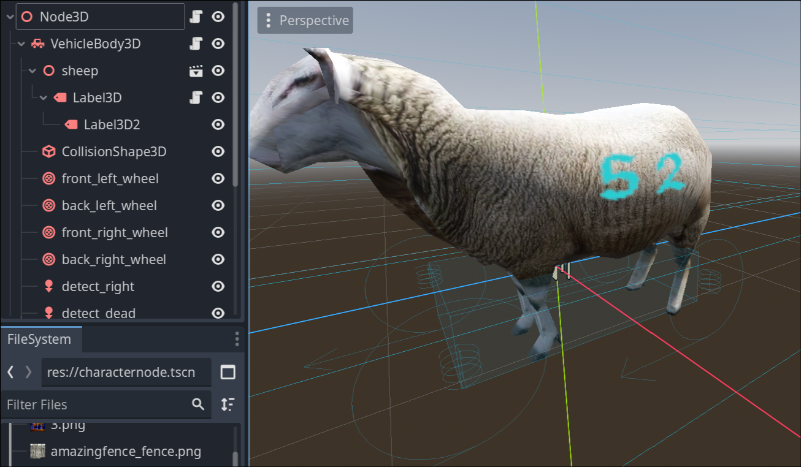This screenshot has width=801, height=467.
Task: Click the front_left_wheel wheel icon
Action: (x=48, y=178)
